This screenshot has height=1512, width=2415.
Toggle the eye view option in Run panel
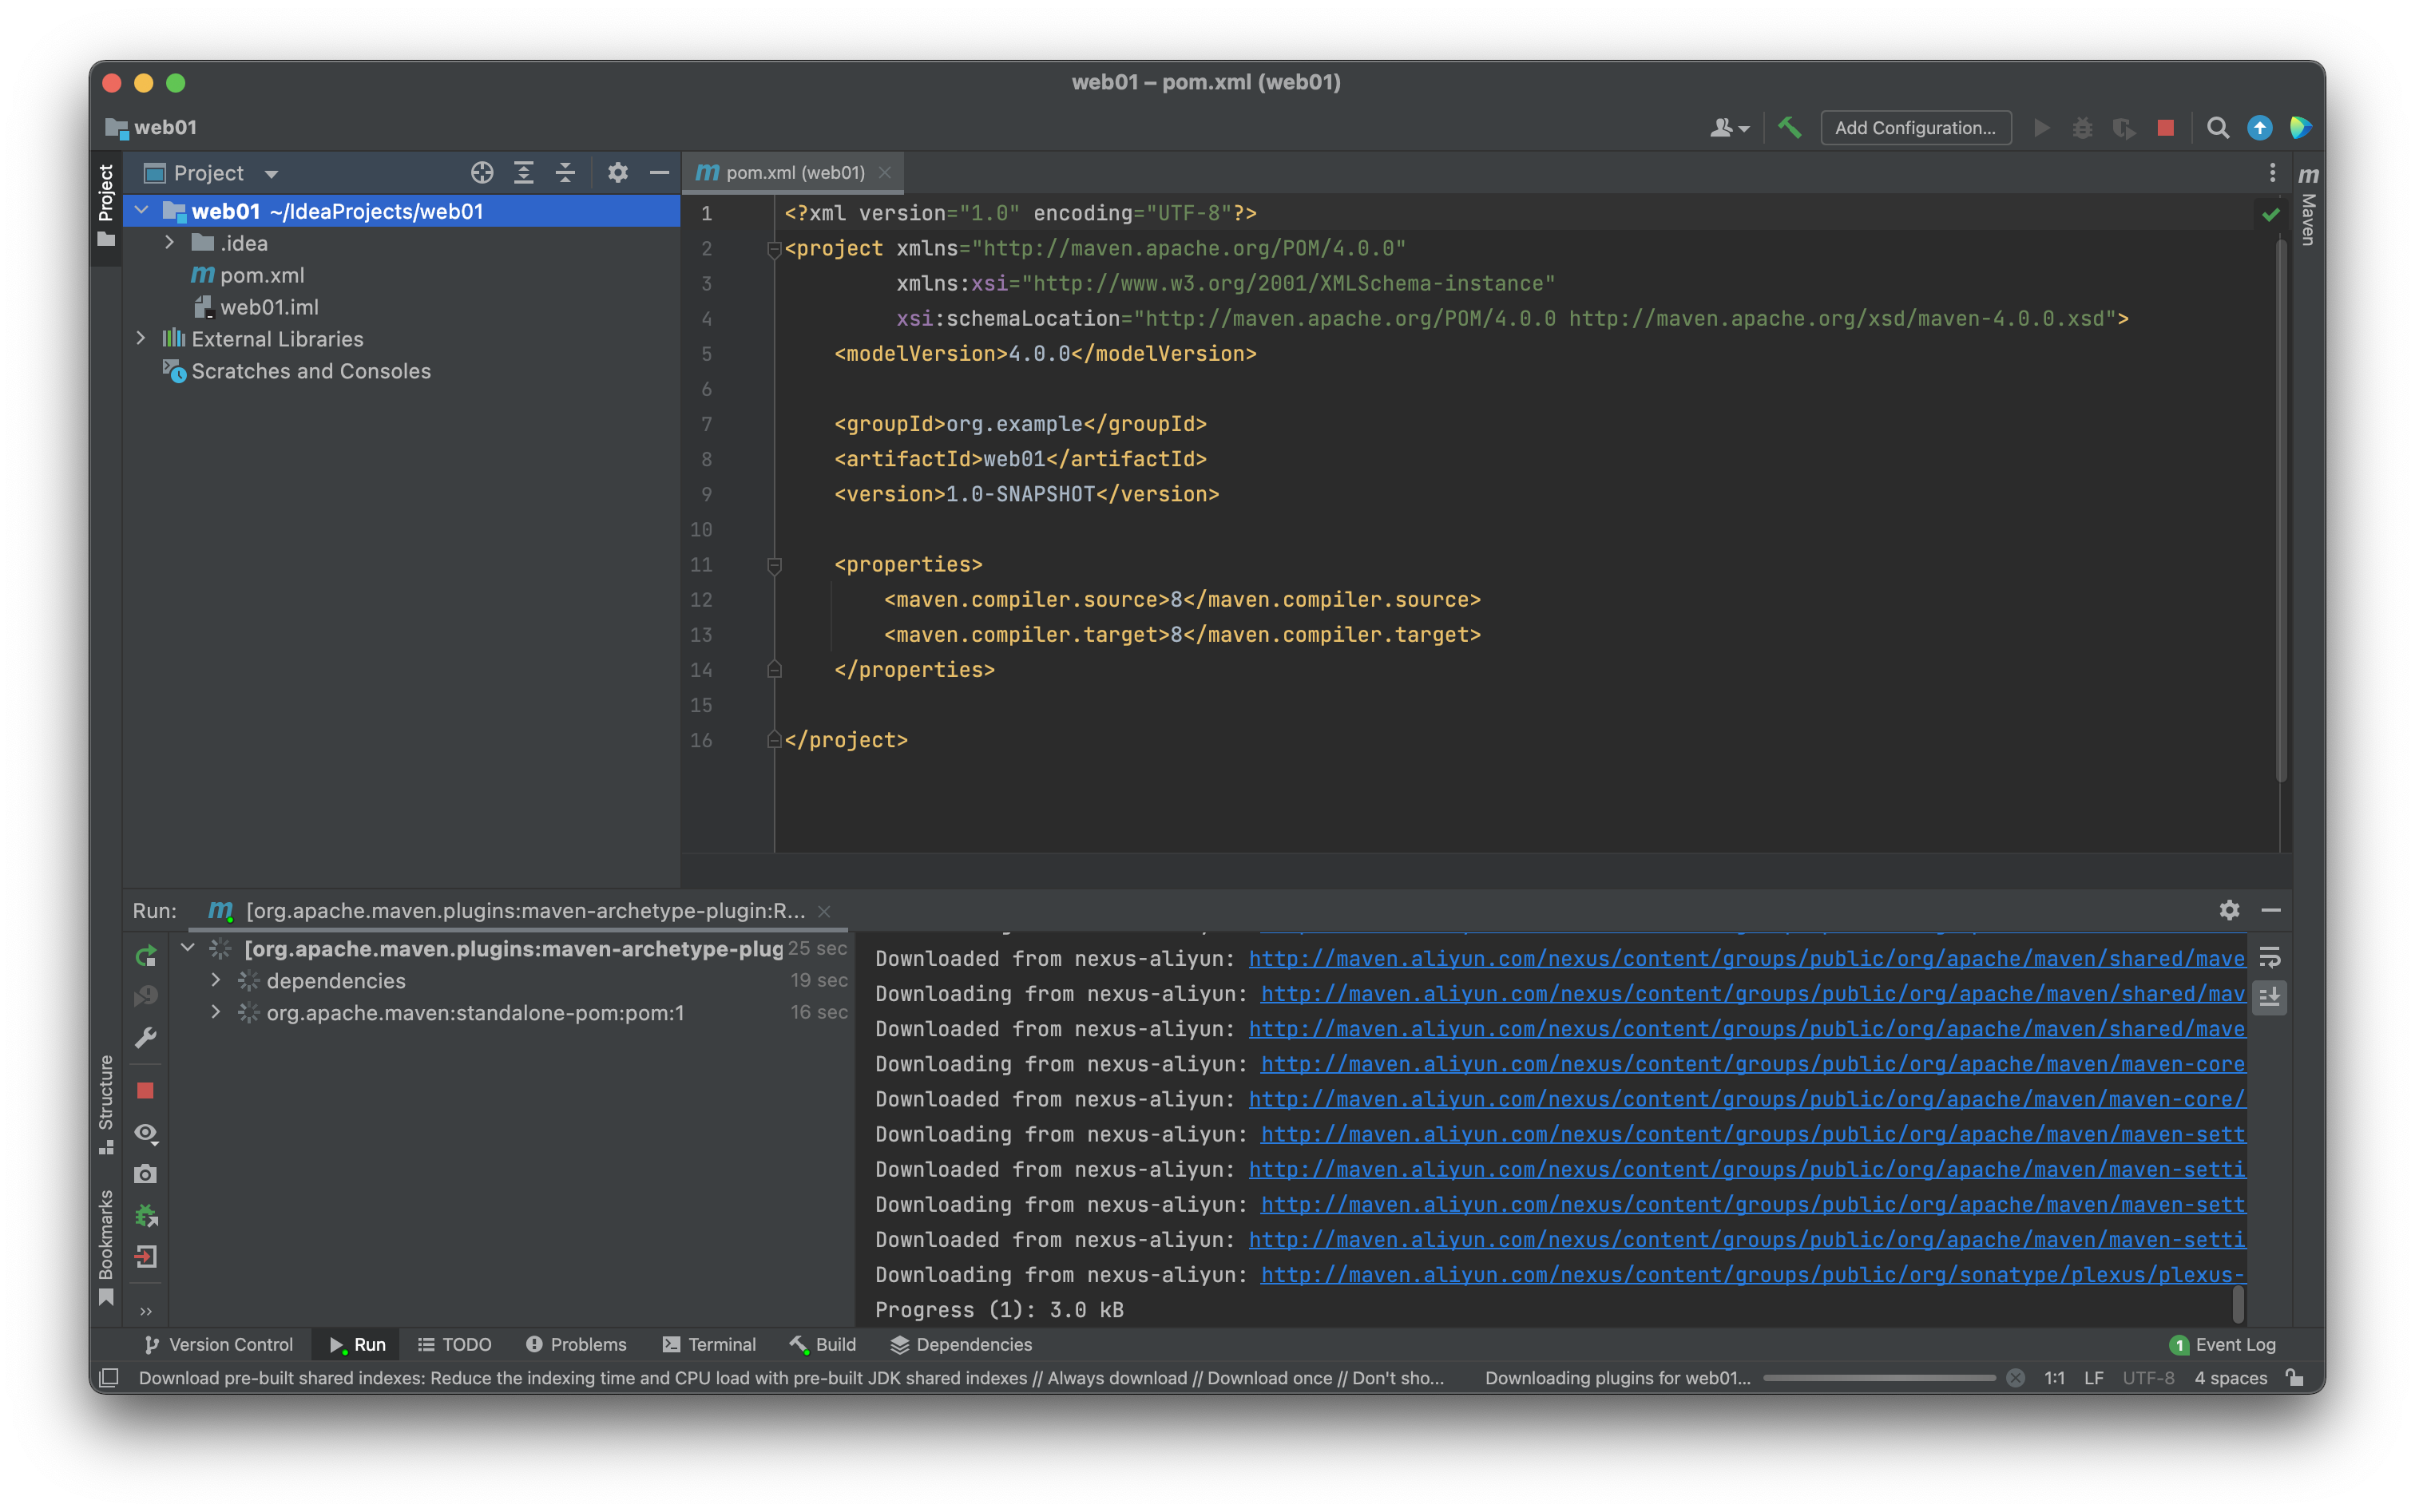click(x=146, y=1133)
